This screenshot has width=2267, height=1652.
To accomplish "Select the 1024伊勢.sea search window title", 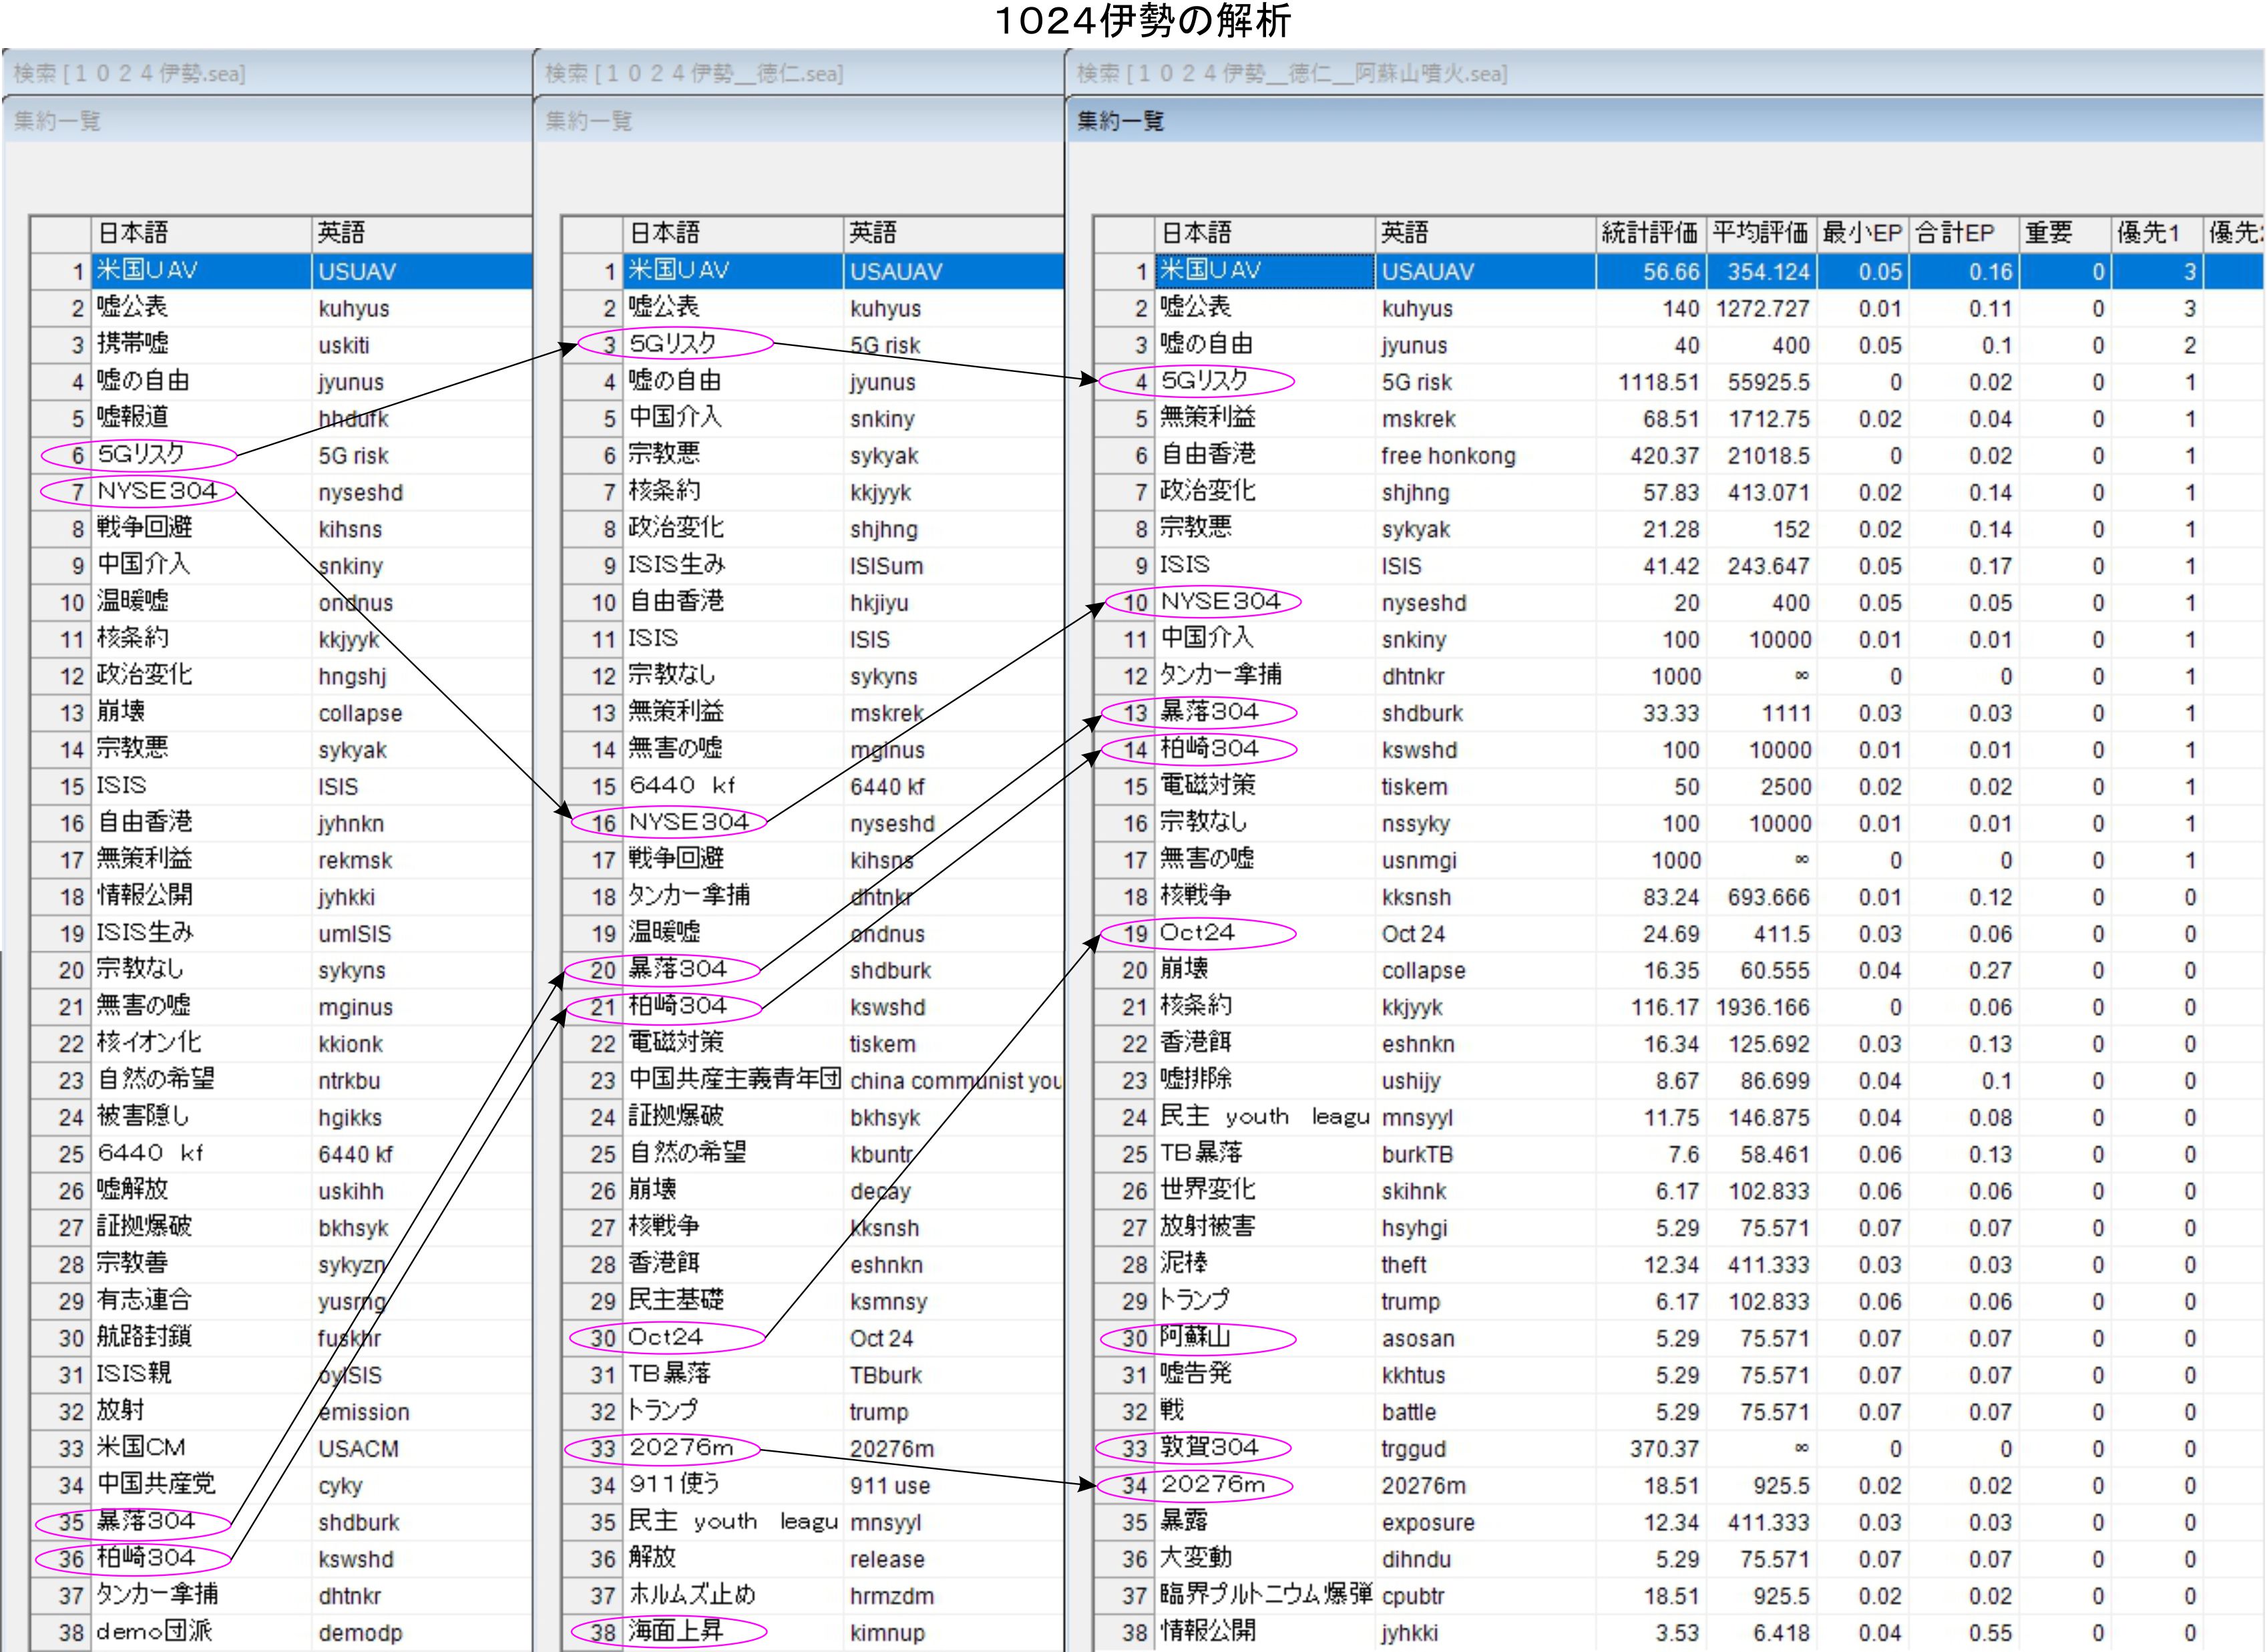I will [130, 73].
